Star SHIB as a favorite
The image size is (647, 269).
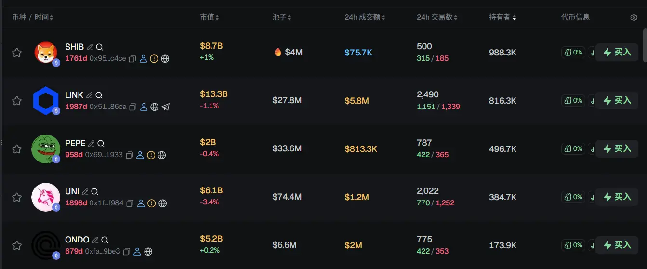[x=17, y=53]
